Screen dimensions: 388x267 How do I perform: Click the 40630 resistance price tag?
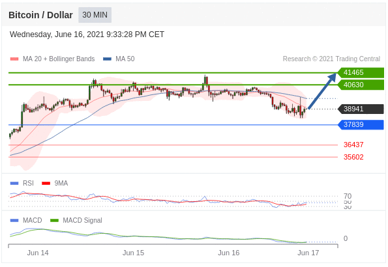click(361, 85)
